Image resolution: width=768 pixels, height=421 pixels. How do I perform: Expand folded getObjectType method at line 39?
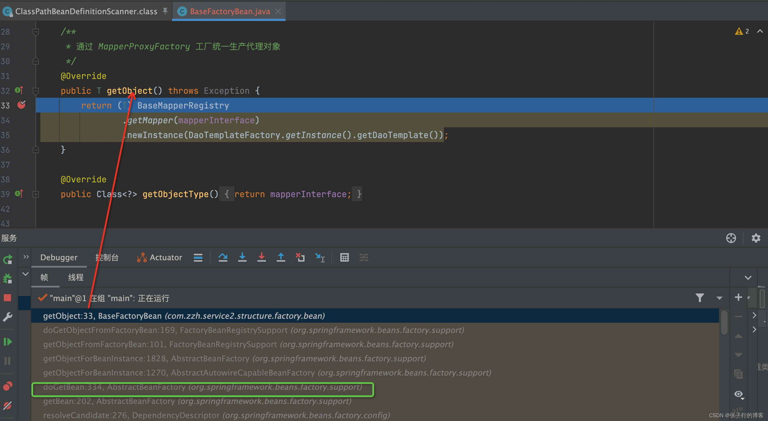pos(35,194)
